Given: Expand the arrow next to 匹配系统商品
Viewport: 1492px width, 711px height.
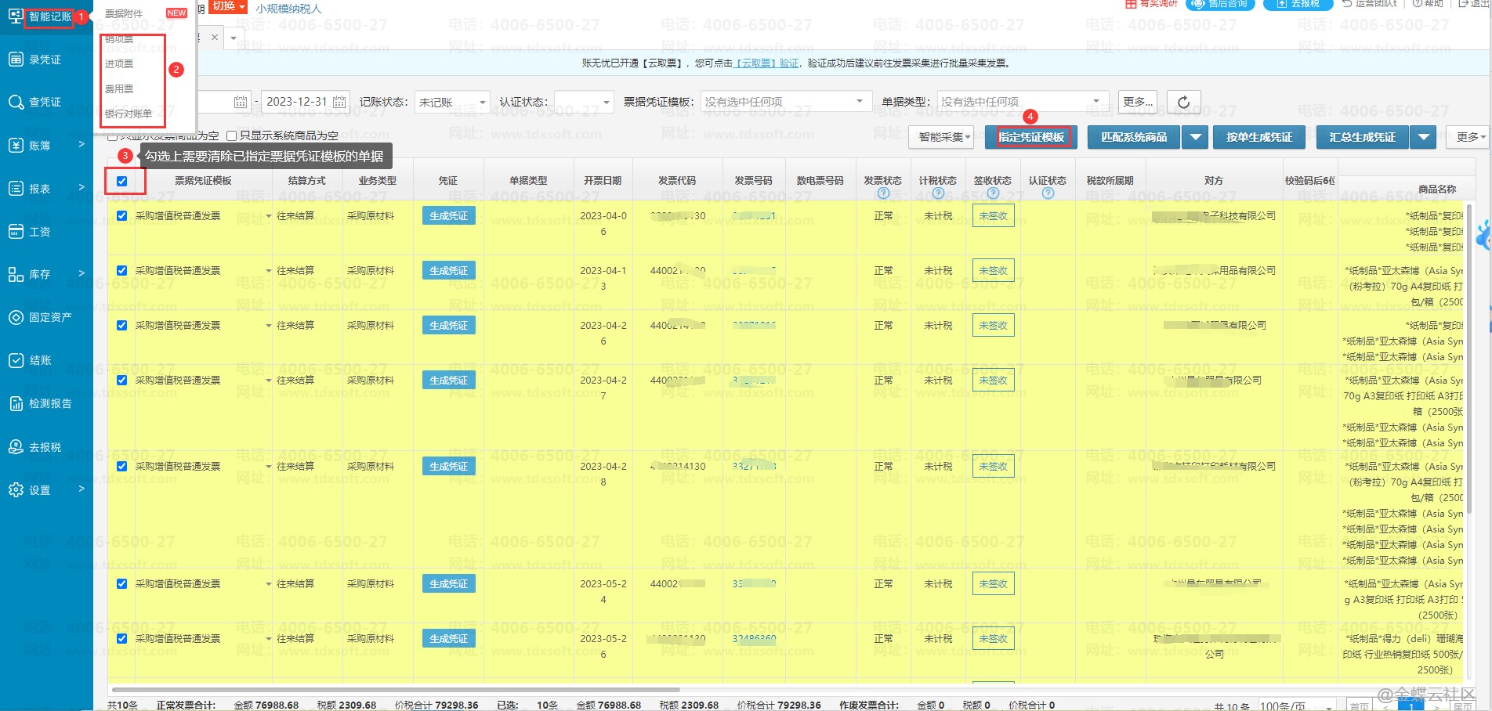Looking at the screenshot, I should click(1194, 137).
